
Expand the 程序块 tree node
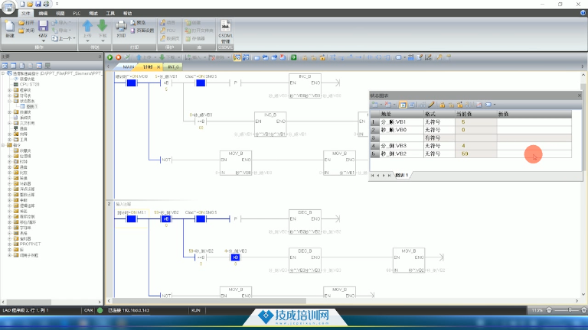10,90
